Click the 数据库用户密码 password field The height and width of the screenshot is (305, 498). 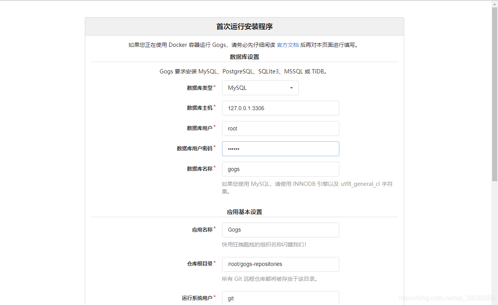(280, 149)
